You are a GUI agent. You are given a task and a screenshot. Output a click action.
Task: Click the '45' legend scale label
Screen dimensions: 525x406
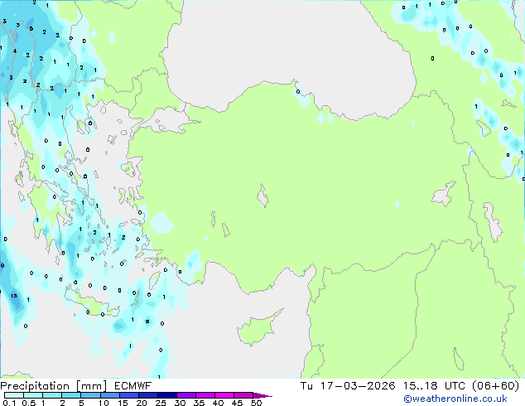(237, 403)
